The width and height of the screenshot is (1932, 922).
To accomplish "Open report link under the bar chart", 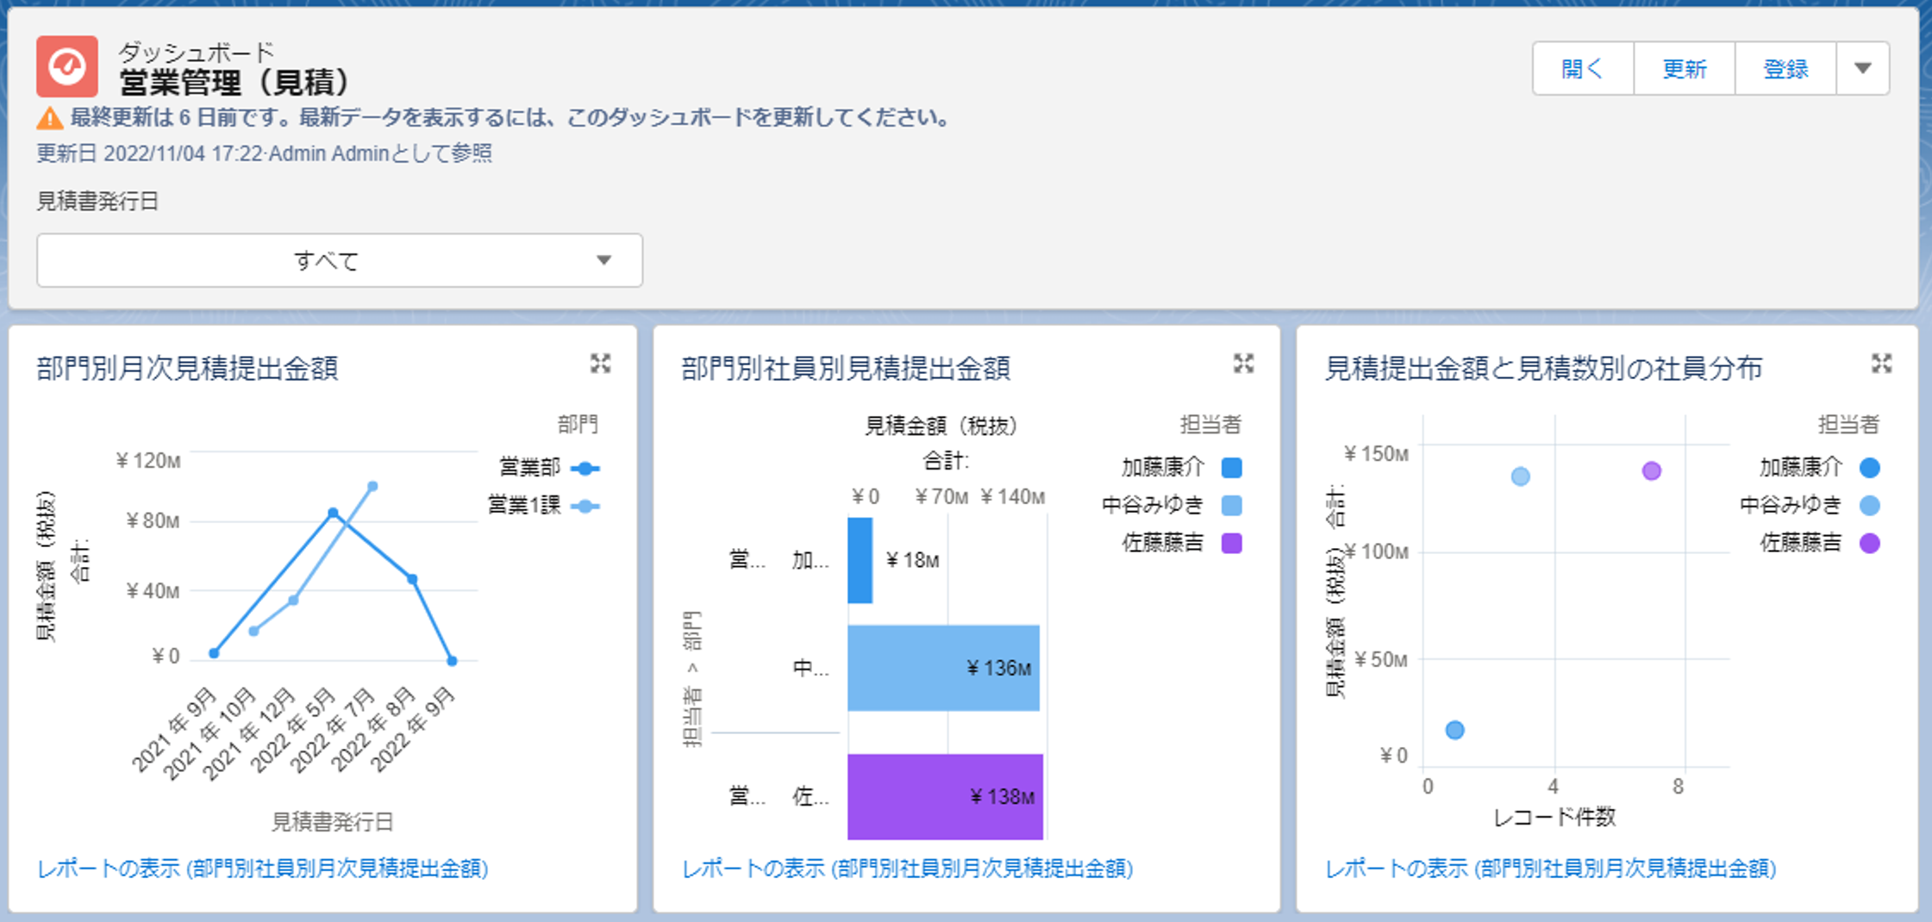I will [x=907, y=869].
